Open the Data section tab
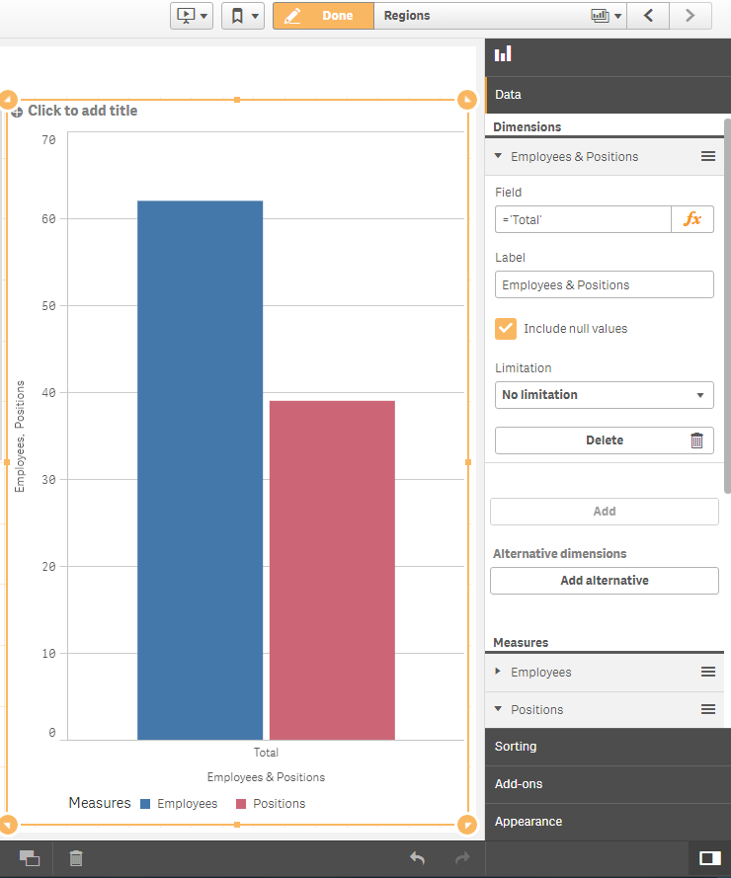This screenshot has height=878, width=731. (608, 95)
